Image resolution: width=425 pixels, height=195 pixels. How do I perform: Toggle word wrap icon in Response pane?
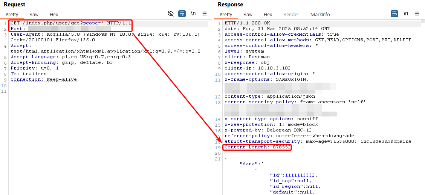pyautogui.click(x=394, y=14)
